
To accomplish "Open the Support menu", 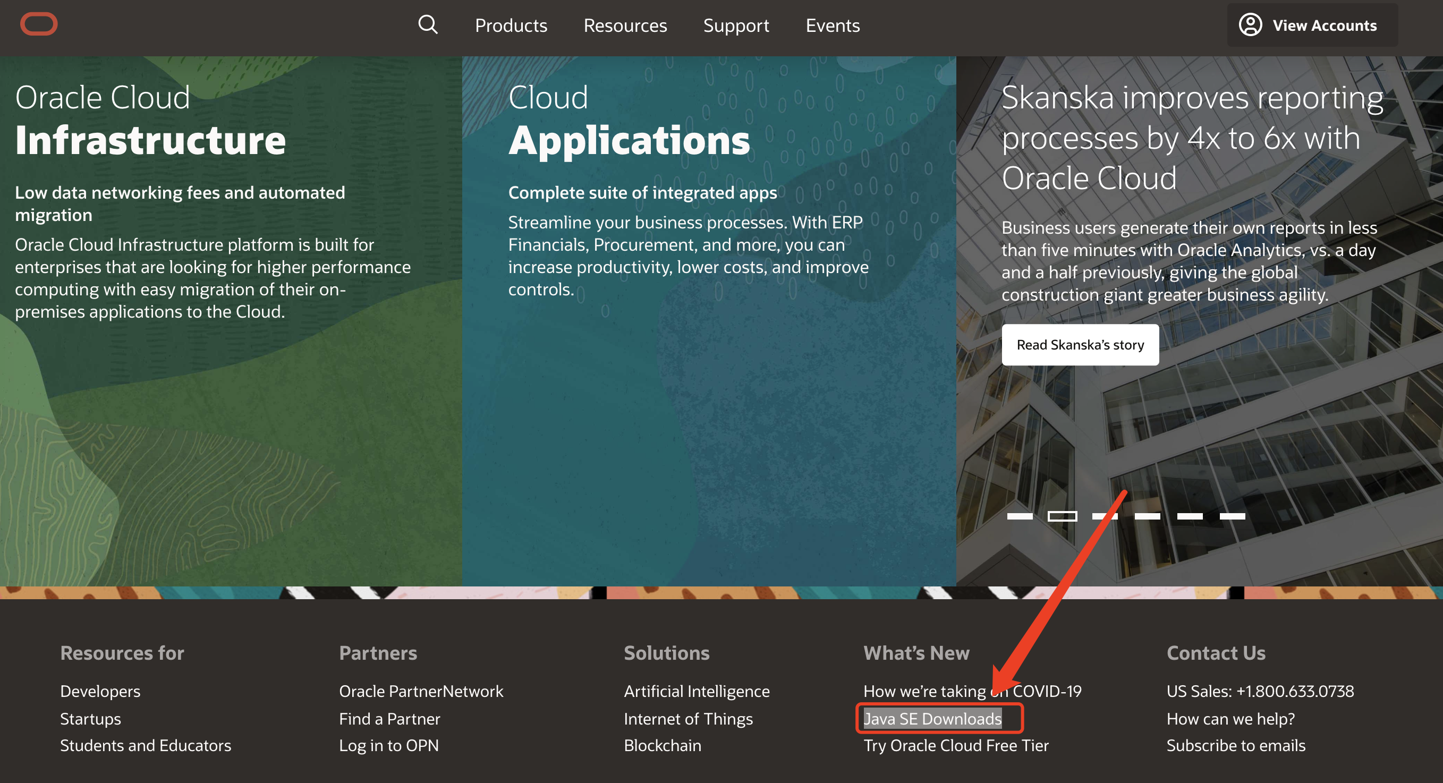I will click(x=736, y=25).
